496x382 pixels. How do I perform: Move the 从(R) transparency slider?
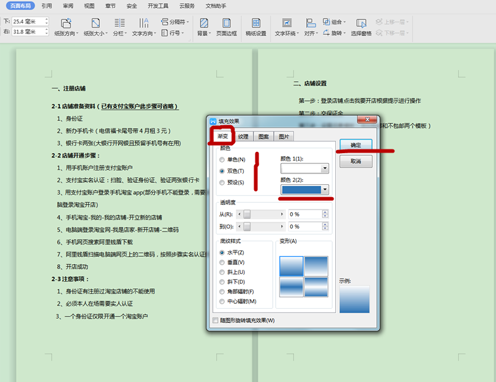247,215
